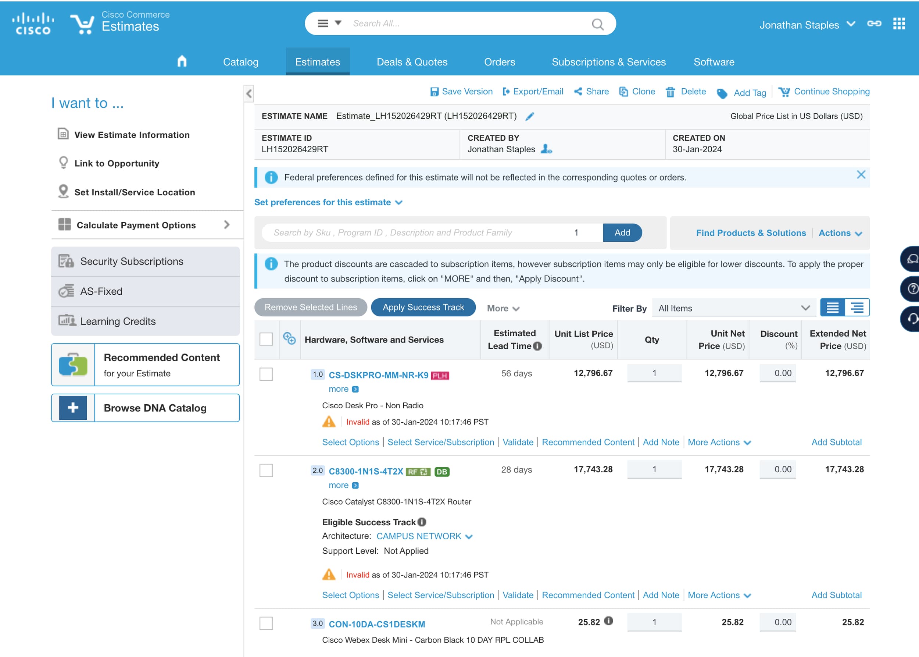Open Subscriptions & Services tab
The height and width of the screenshot is (657, 919).
click(x=608, y=62)
